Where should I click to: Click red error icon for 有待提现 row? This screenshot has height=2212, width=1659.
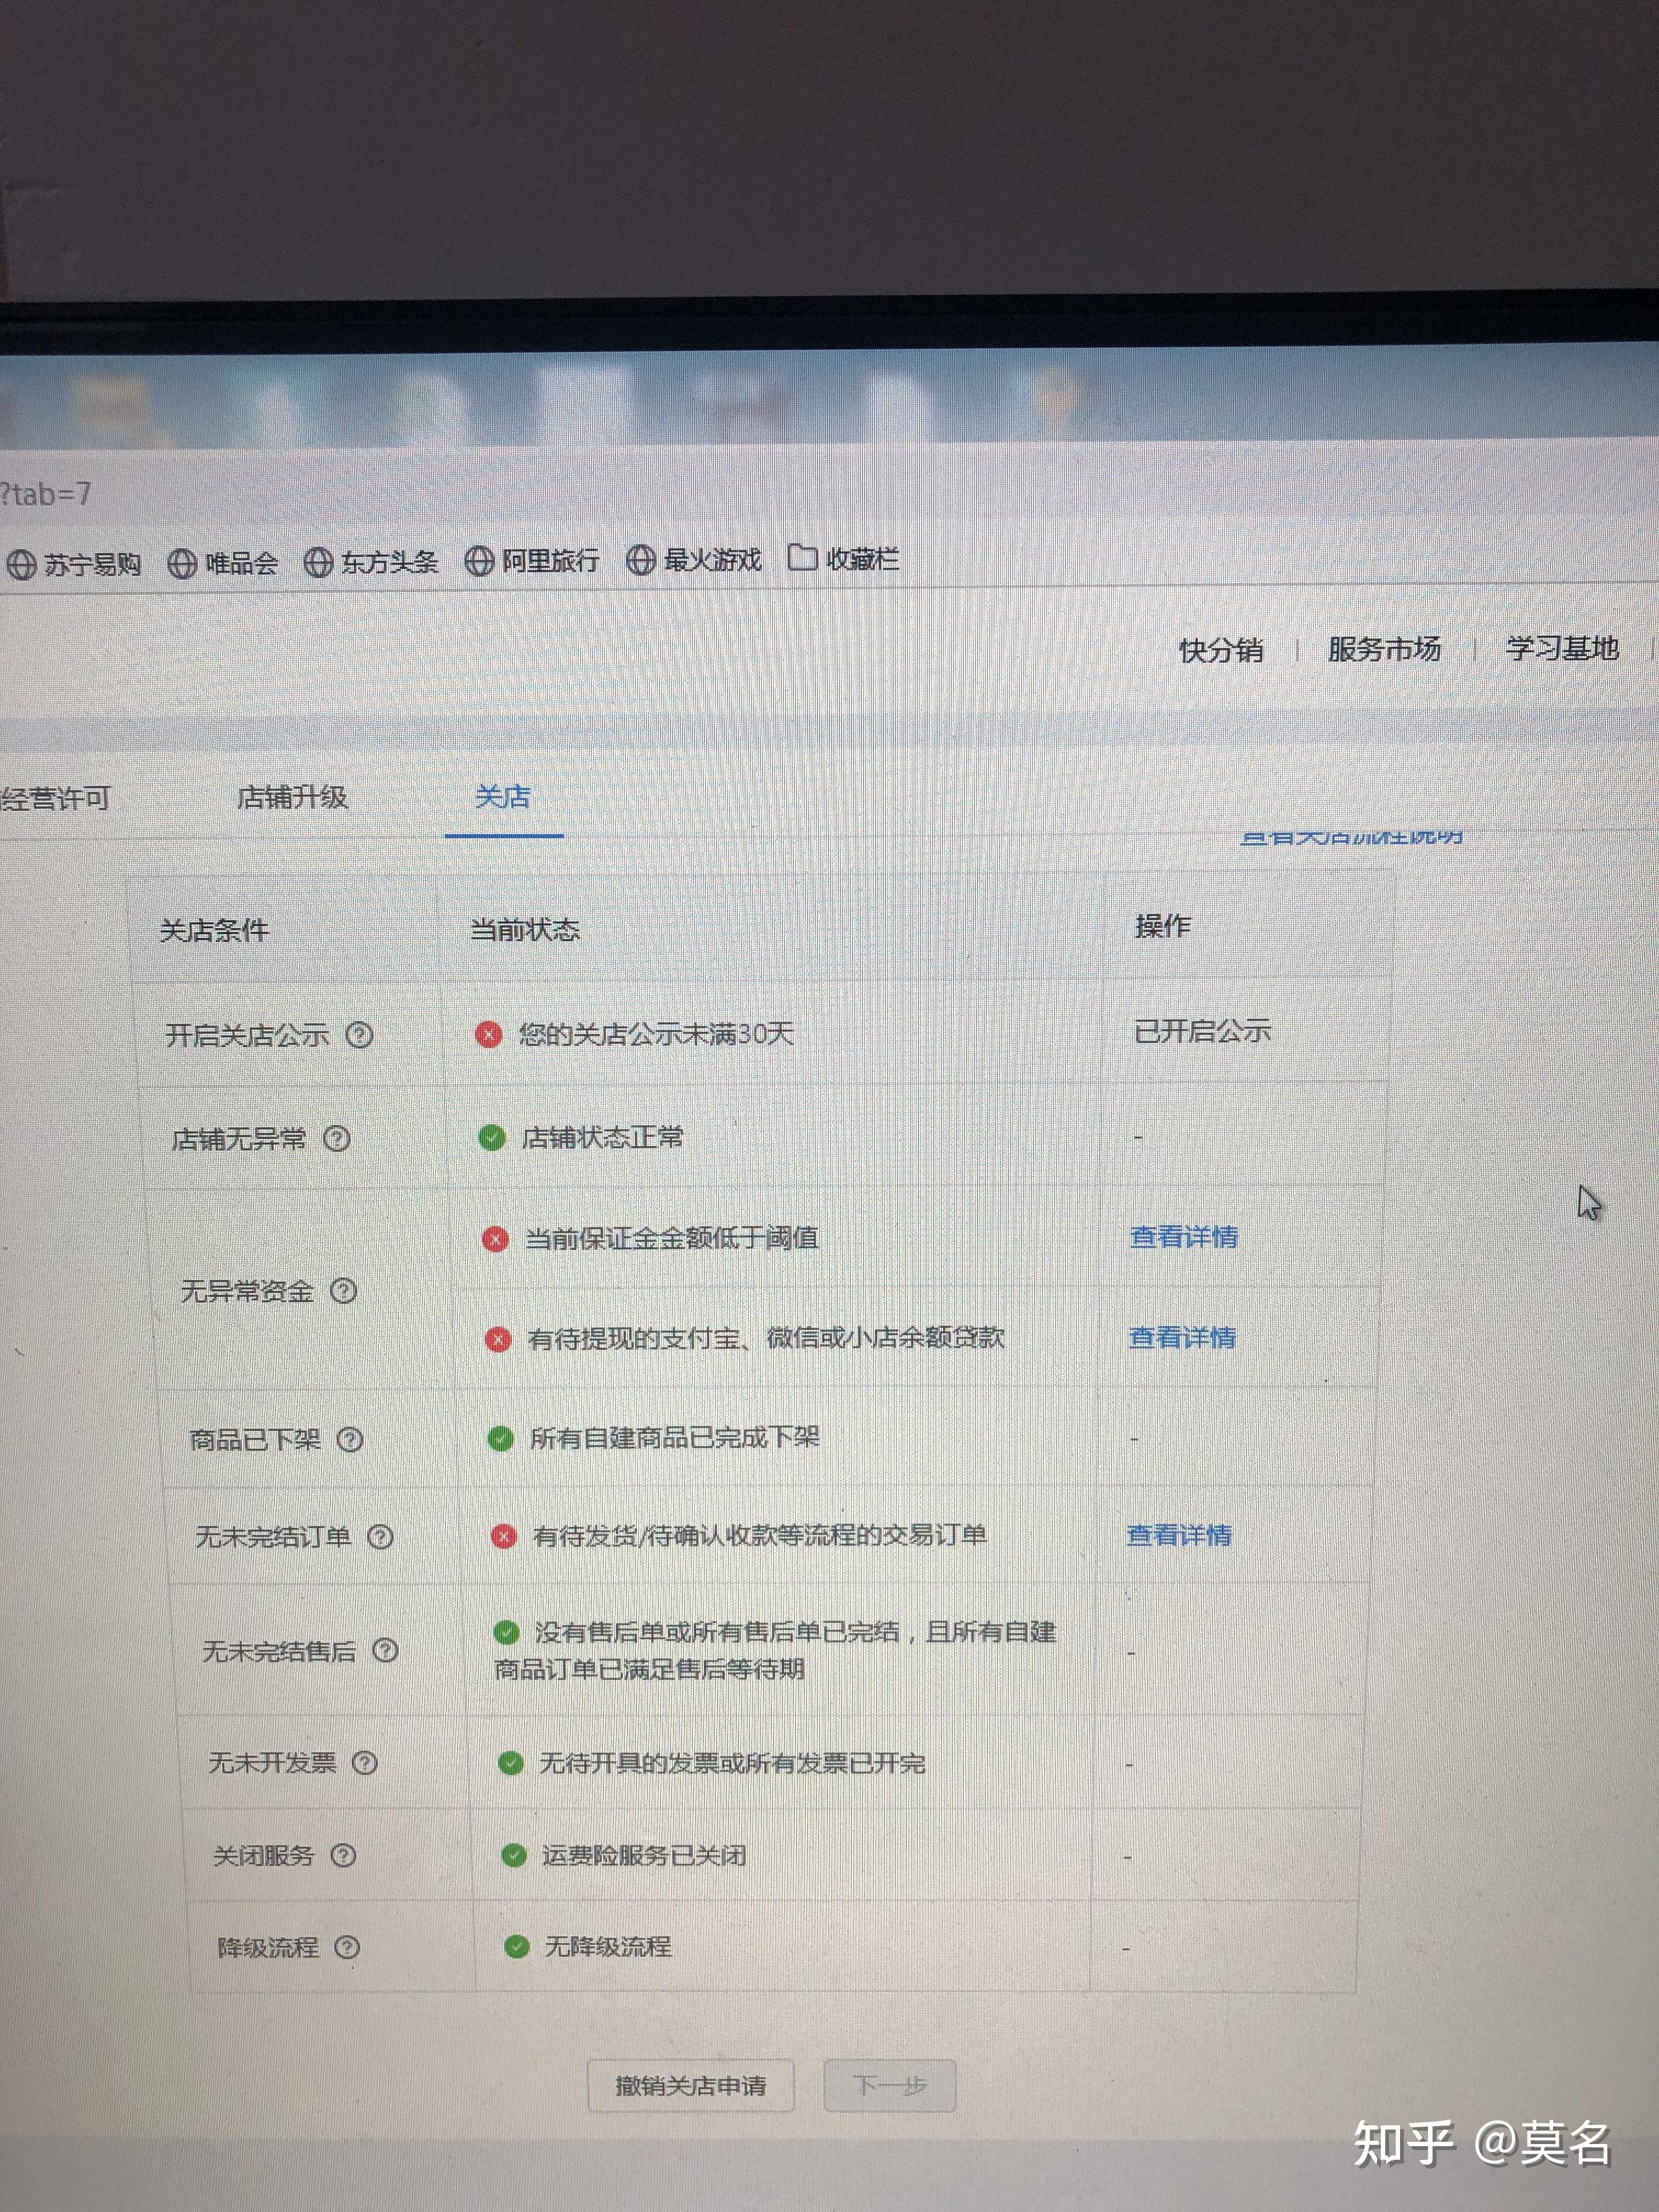coord(498,1339)
